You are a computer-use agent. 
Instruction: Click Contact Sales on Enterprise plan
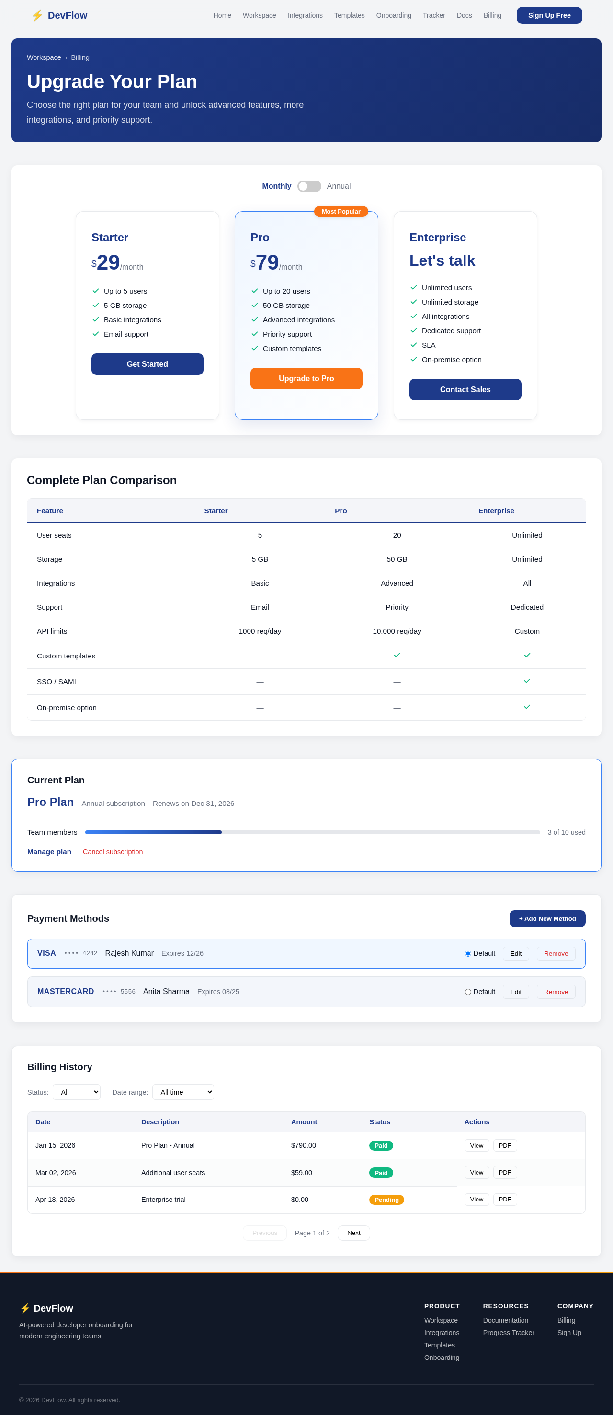tap(465, 389)
